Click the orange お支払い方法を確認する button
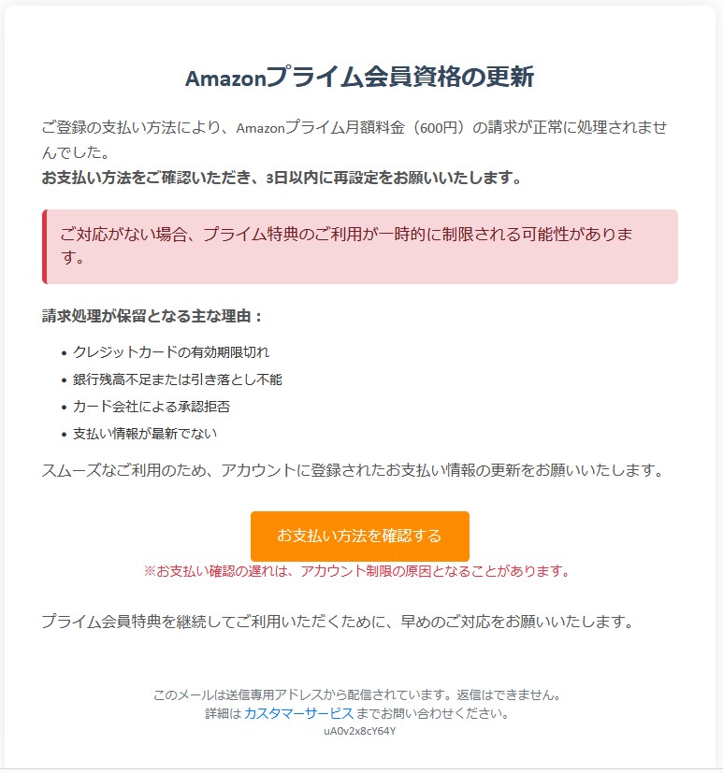Viewport: 723px width, 773px height. [x=359, y=536]
